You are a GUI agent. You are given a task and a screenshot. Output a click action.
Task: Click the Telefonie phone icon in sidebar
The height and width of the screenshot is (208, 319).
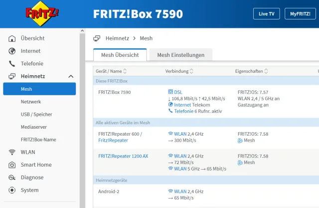[12, 63]
